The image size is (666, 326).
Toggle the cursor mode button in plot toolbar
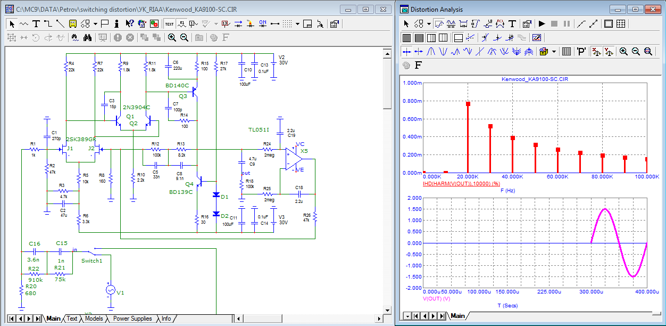(x=439, y=23)
